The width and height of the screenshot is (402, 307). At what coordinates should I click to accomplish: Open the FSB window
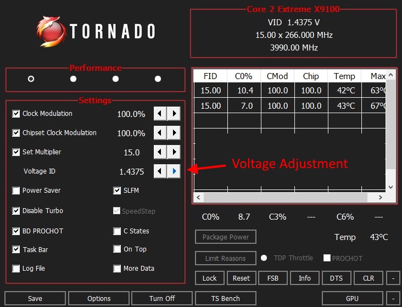click(x=273, y=278)
